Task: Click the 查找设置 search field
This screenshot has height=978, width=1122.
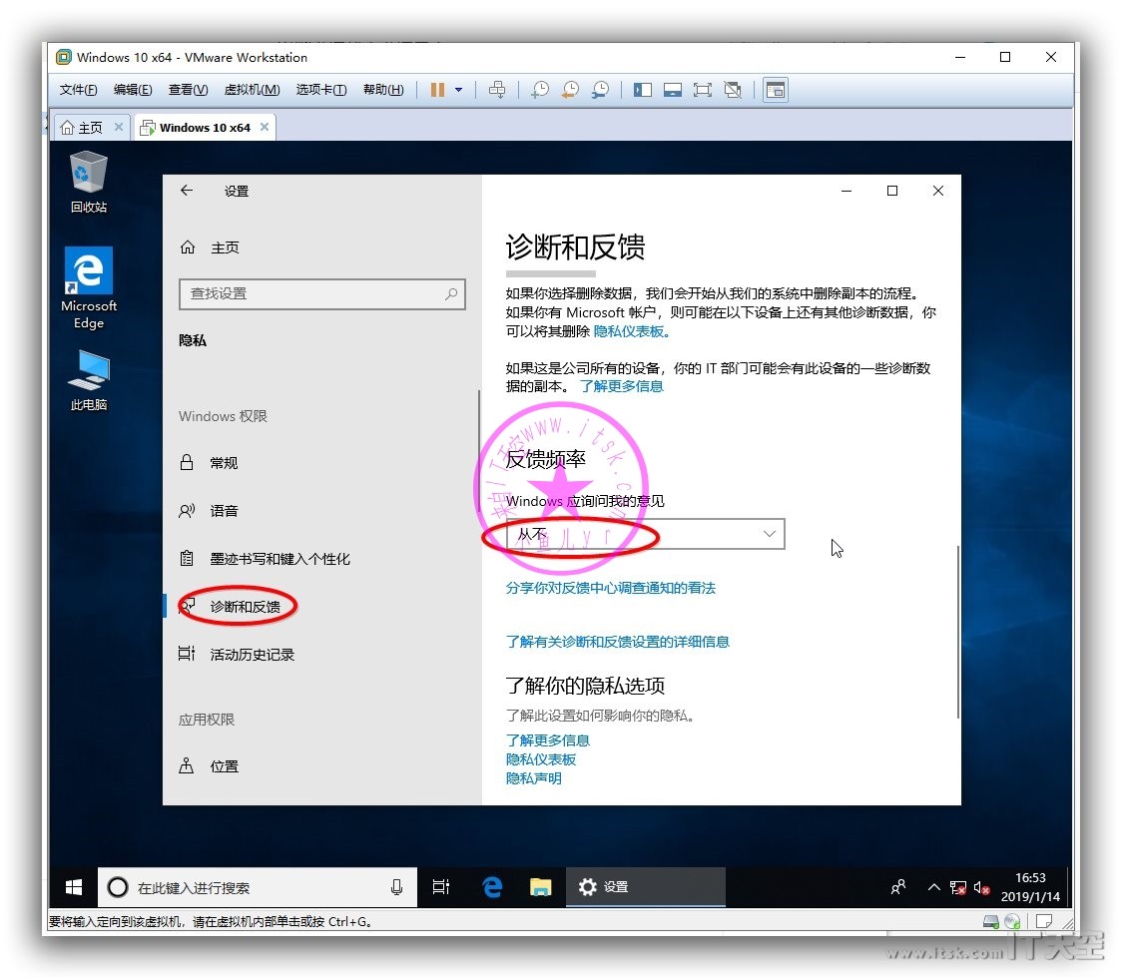Action: click(x=322, y=294)
